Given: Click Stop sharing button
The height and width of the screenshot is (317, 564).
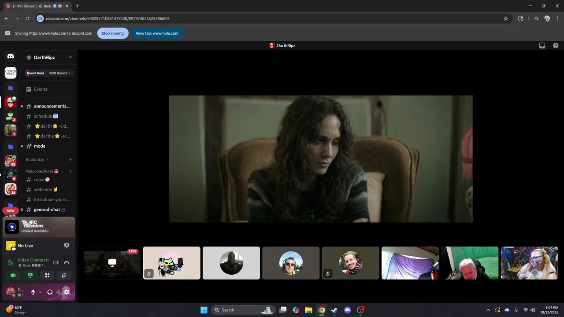Looking at the screenshot, I should point(113,33).
